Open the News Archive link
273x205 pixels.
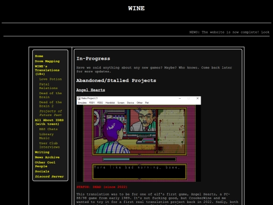47,157
